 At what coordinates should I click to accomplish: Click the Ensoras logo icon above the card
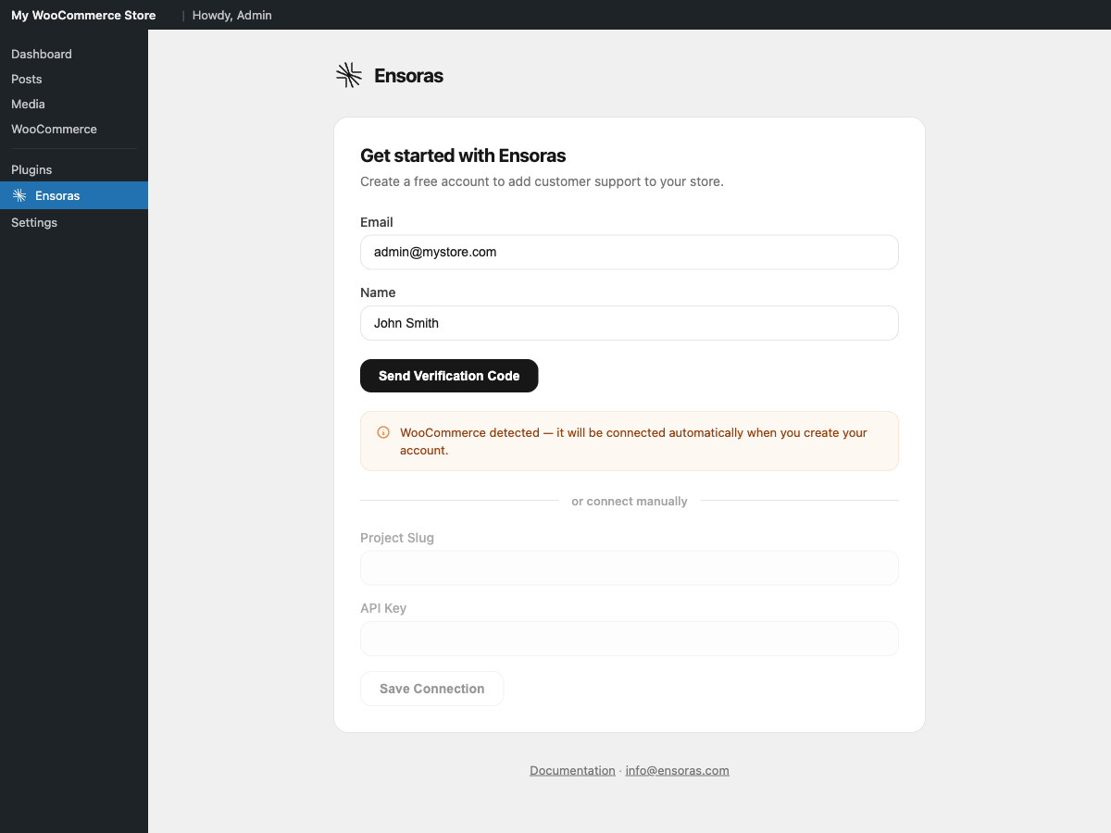[348, 75]
